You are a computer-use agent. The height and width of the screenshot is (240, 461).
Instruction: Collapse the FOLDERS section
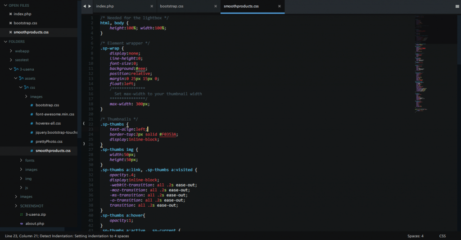[x=5, y=41]
